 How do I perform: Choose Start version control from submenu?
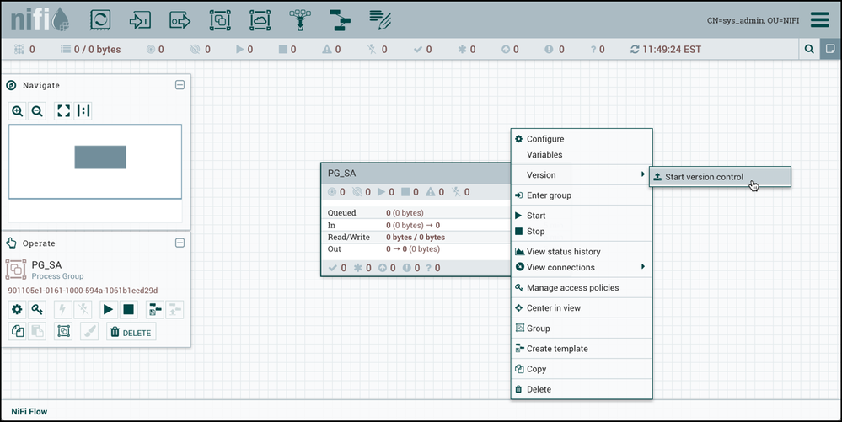coord(704,177)
